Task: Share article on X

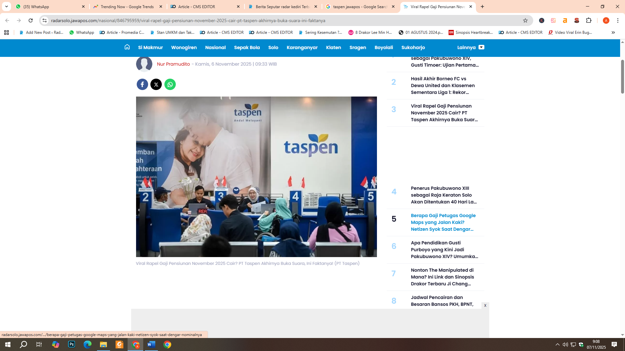Action: click(156, 84)
